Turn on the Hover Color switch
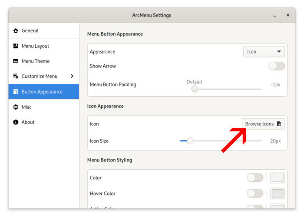The width and height of the screenshot is (304, 218). [255, 193]
